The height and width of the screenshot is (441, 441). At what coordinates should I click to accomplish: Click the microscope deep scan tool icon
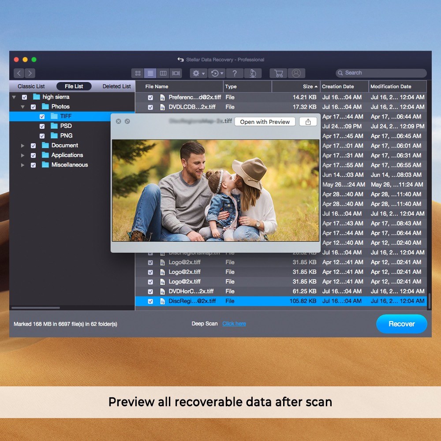(x=253, y=73)
